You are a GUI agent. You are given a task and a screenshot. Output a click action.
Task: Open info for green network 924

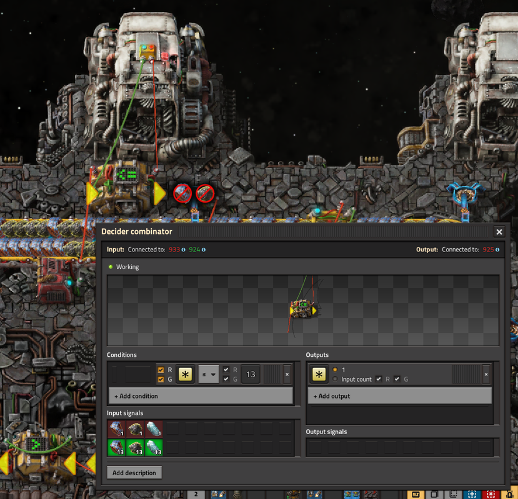pyautogui.click(x=204, y=249)
